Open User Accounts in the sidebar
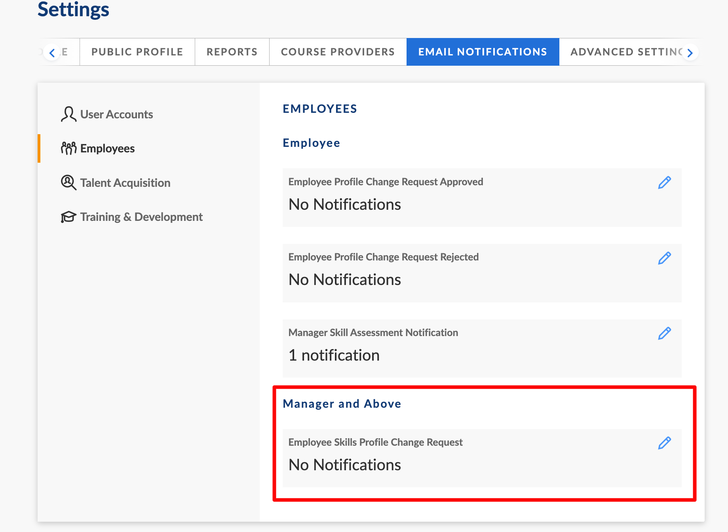Viewport: 728px width, 532px height. (x=116, y=114)
